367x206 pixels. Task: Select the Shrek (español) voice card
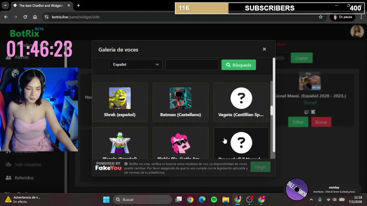120,102
